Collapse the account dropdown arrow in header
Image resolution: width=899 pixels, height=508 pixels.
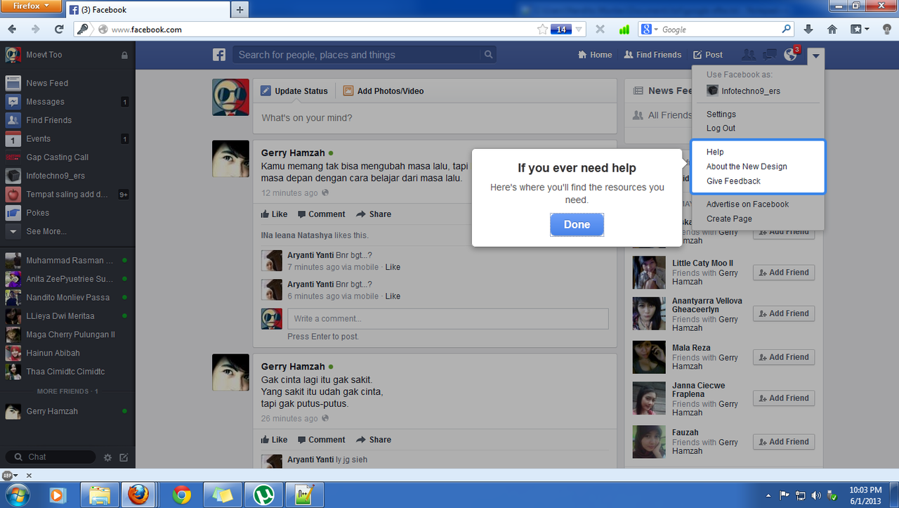[x=816, y=55]
